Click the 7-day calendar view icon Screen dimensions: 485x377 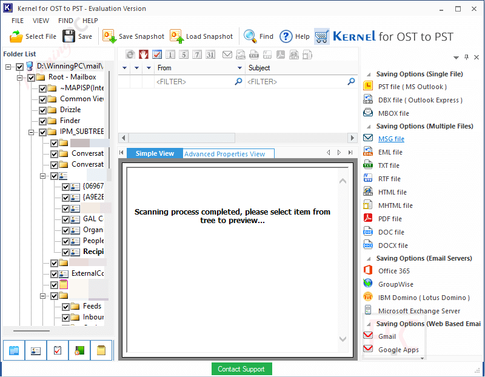[x=196, y=55]
